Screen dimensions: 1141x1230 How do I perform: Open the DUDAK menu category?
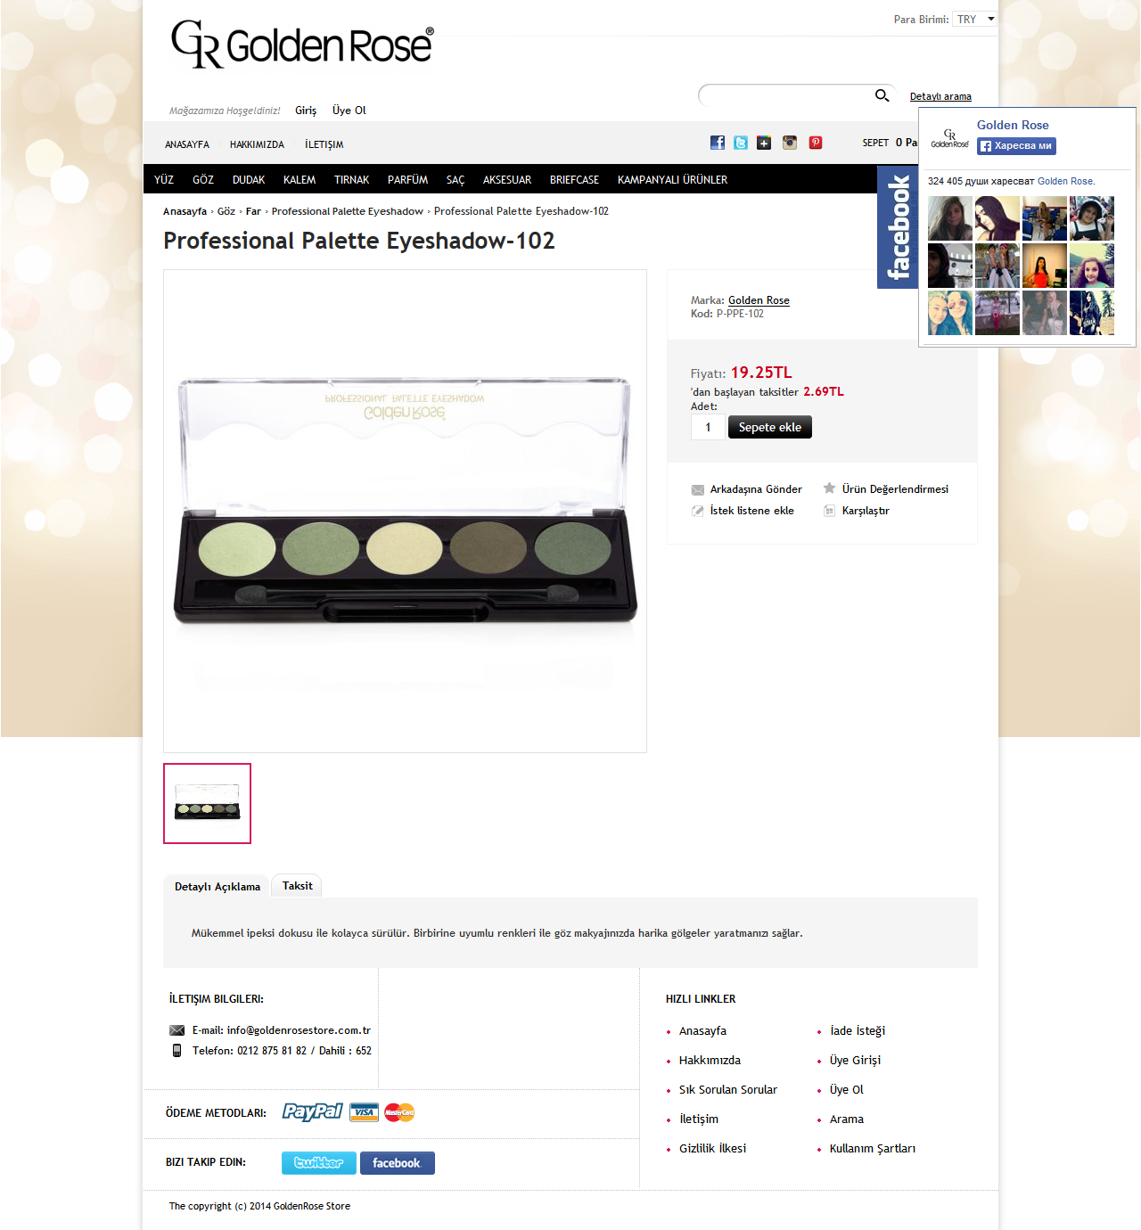click(249, 180)
